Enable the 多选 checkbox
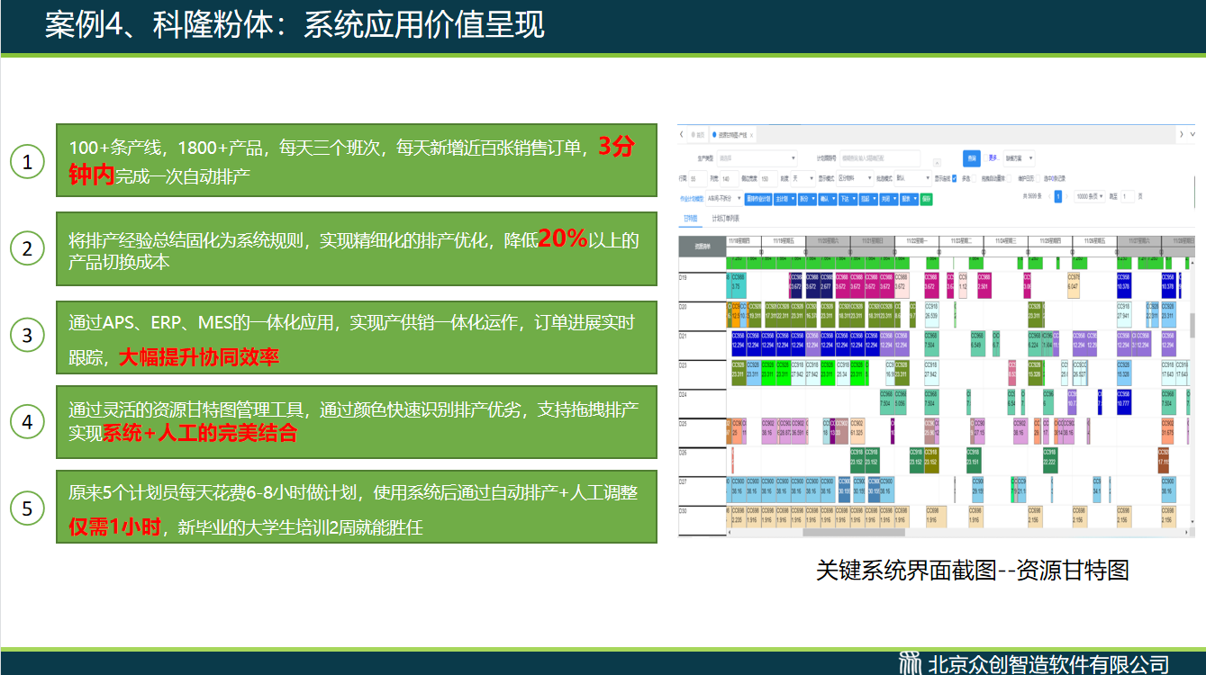Image resolution: width=1206 pixels, height=675 pixels. (x=974, y=179)
